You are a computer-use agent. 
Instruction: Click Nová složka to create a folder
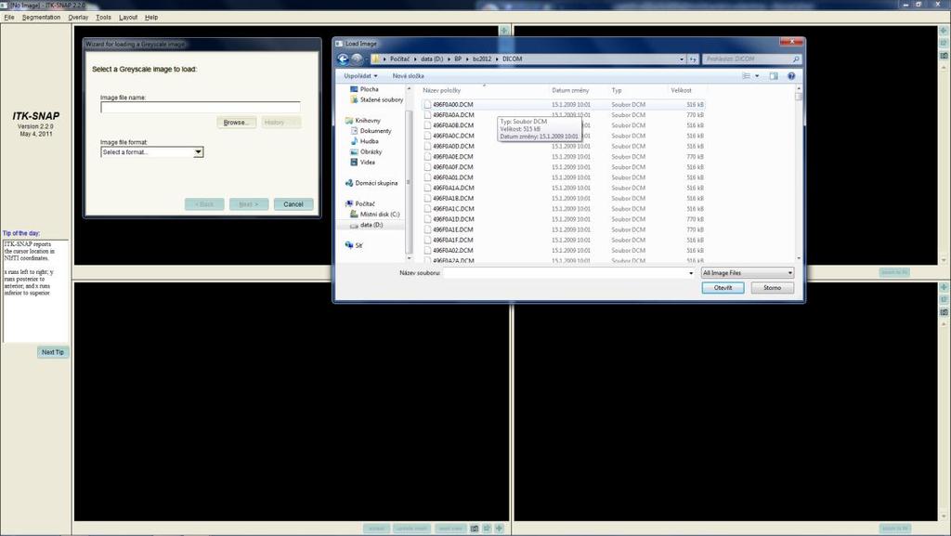click(x=409, y=76)
